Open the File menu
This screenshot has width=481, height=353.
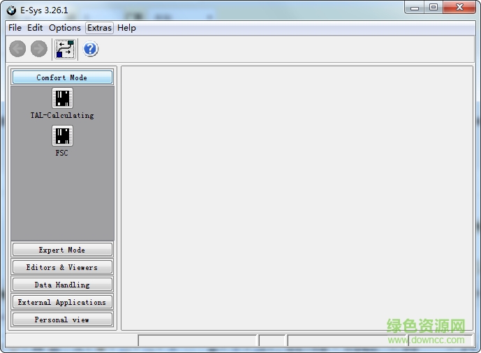click(15, 28)
